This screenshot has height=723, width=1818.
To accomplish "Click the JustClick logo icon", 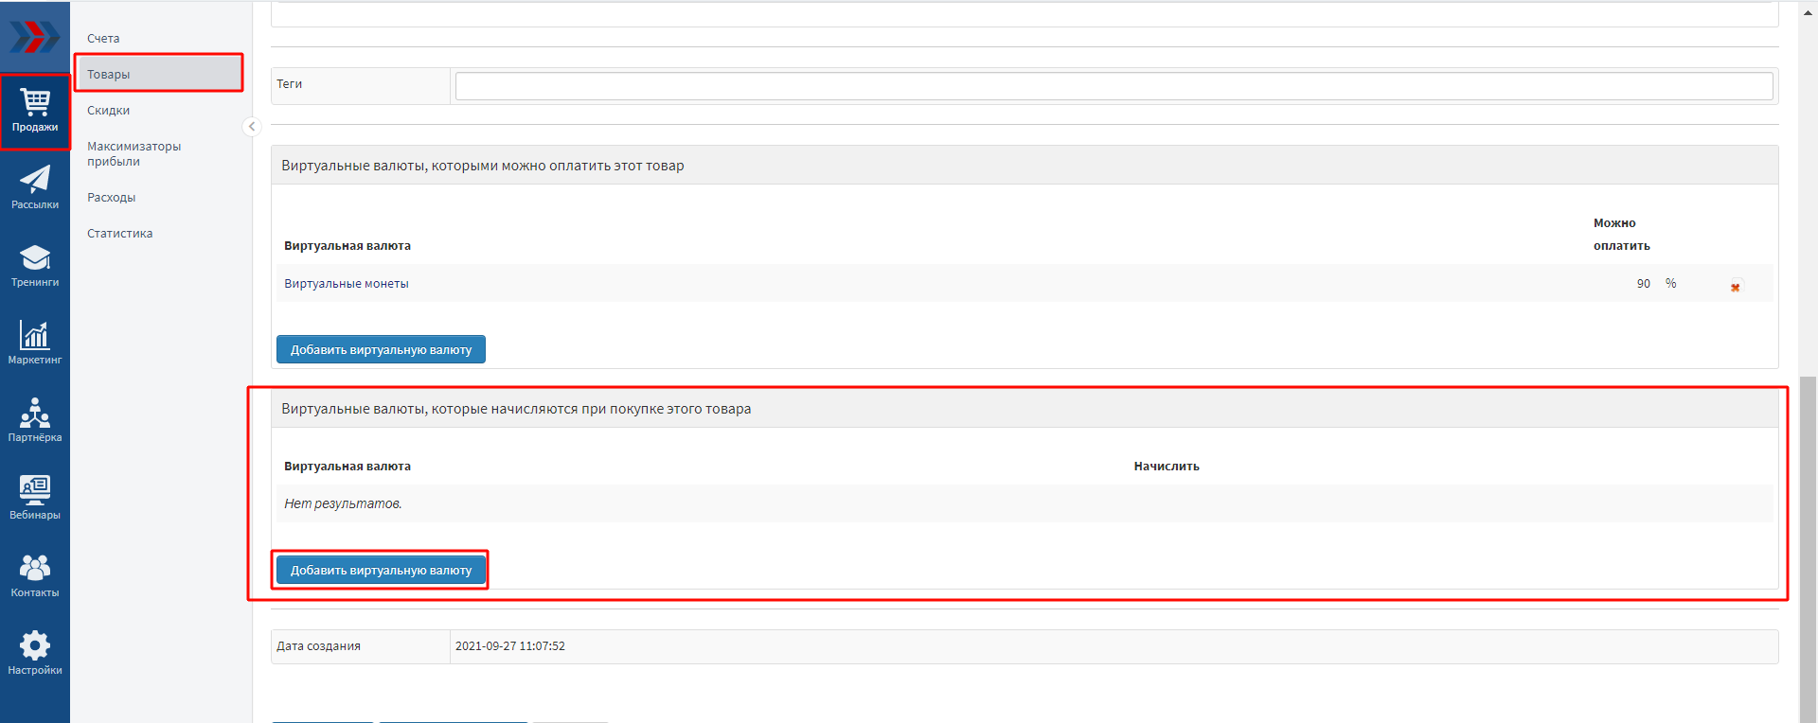I will 34,38.
